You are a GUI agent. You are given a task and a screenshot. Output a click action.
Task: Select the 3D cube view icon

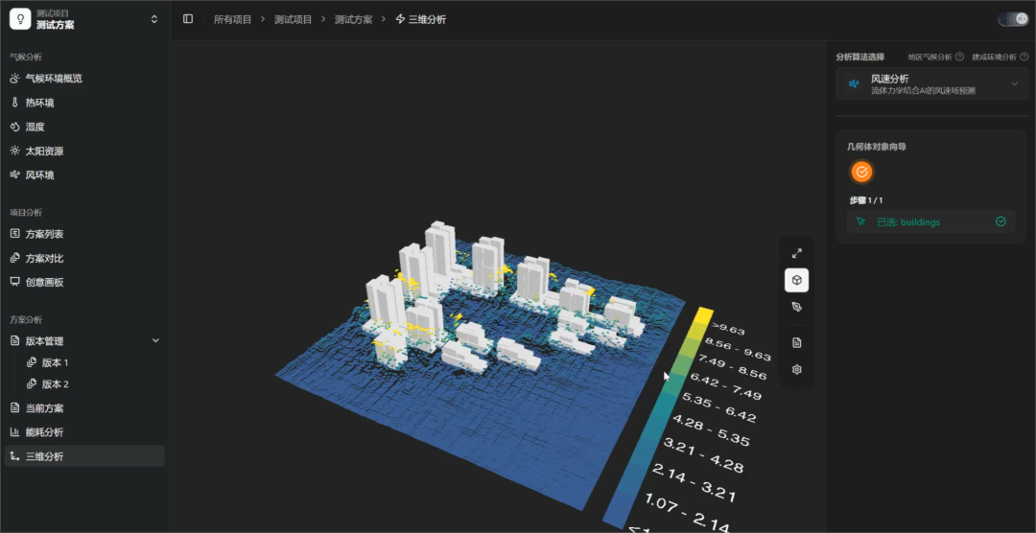797,280
